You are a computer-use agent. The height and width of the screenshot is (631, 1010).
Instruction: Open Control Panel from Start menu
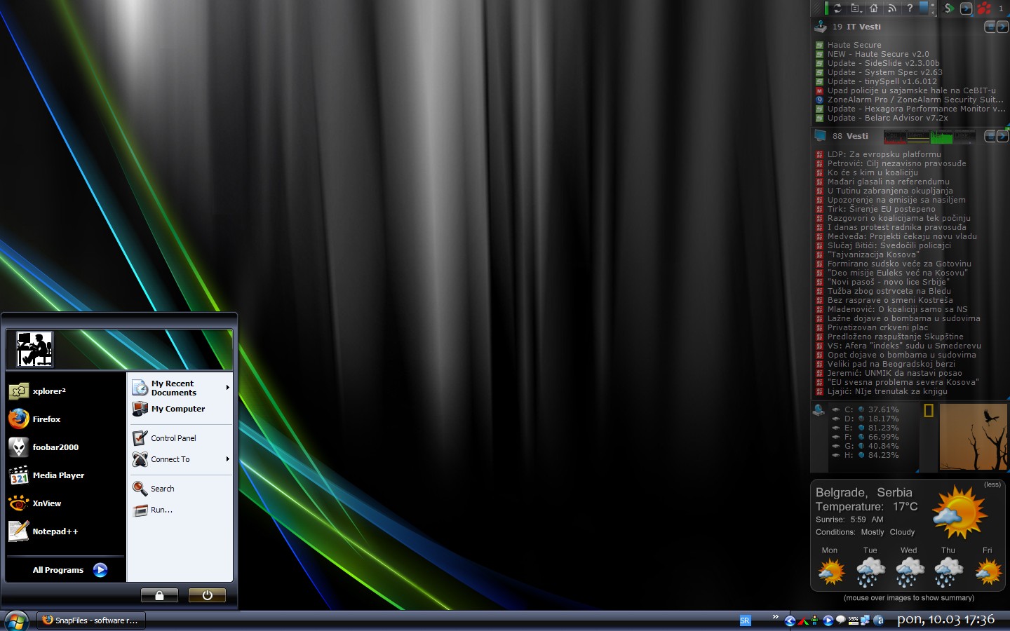(x=173, y=438)
